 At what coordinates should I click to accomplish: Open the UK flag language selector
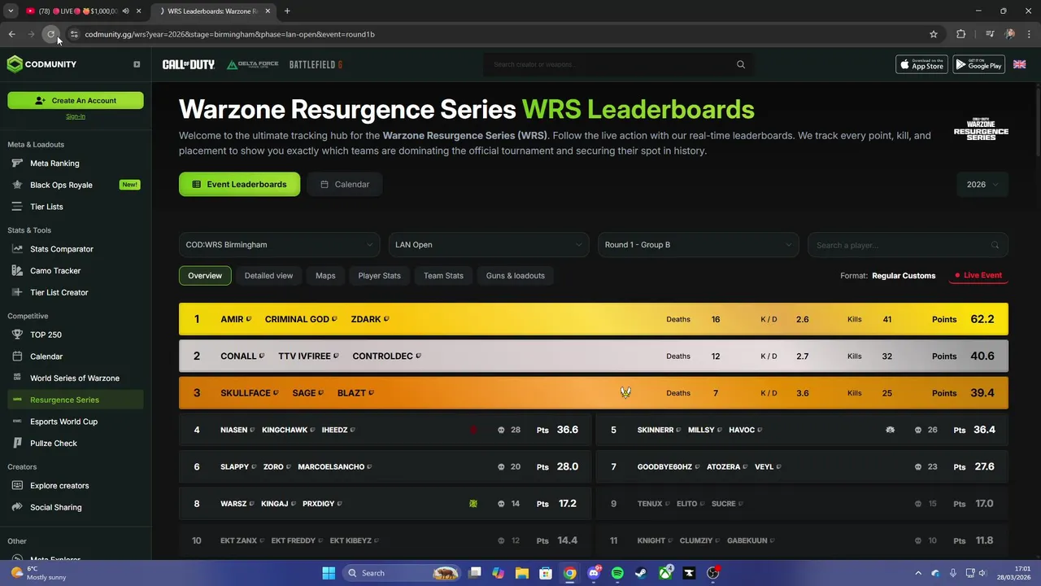pos(1019,64)
